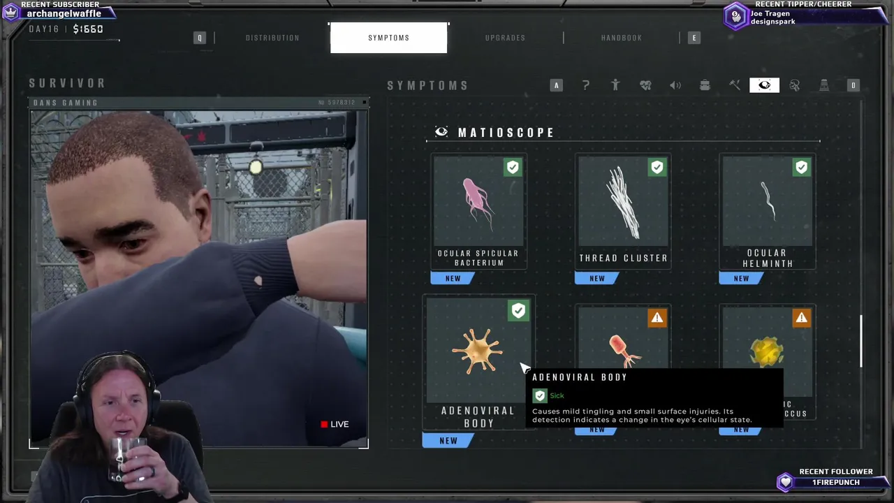The image size is (894, 503).
Task: Click NEW tag under Ocular Helminth
Action: (742, 278)
